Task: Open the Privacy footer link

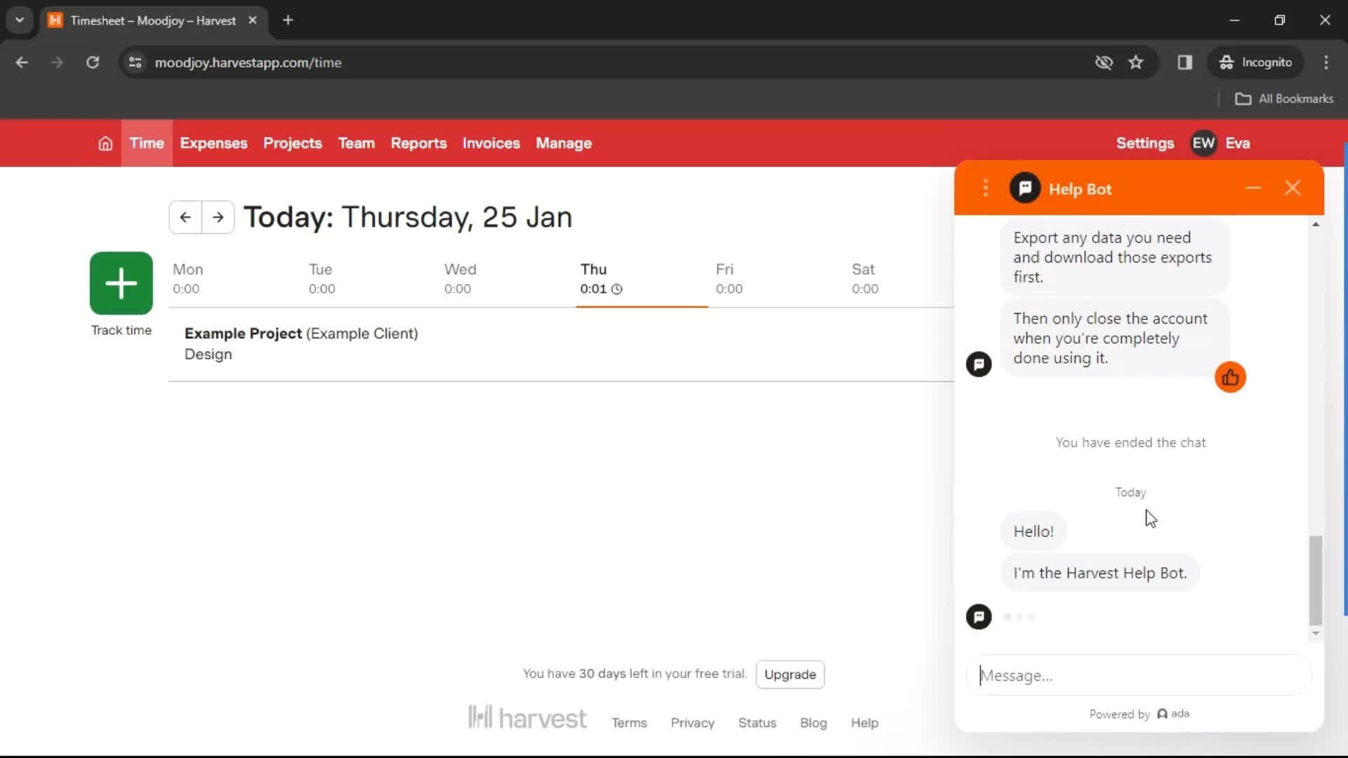Action: [x=692, y=723]
